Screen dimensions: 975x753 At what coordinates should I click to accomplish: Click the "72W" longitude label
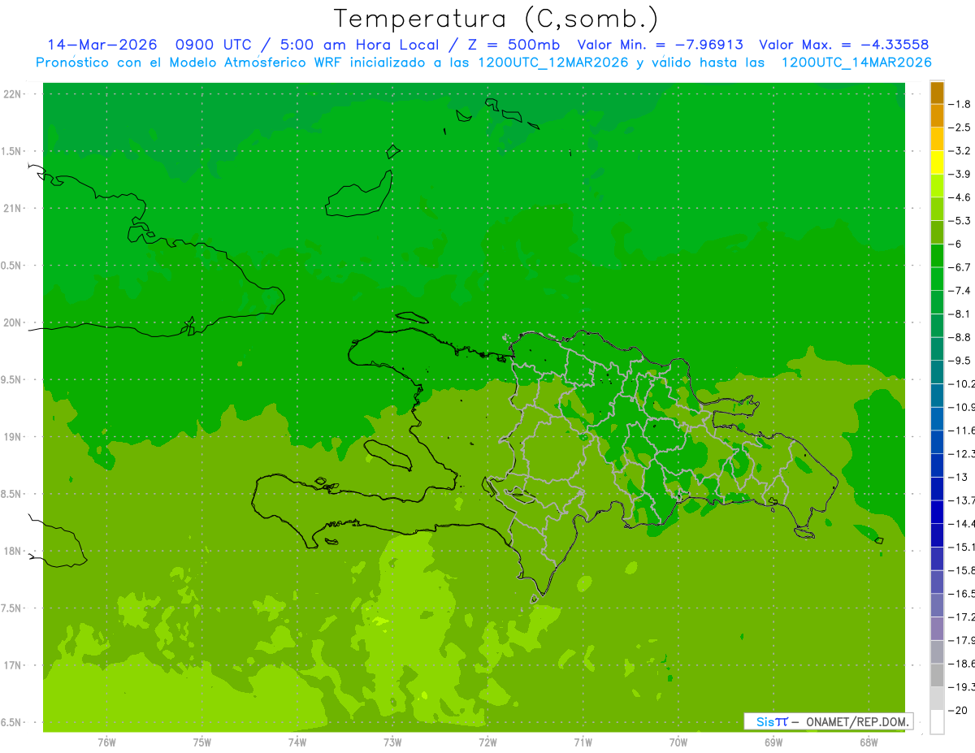[487, 742]
